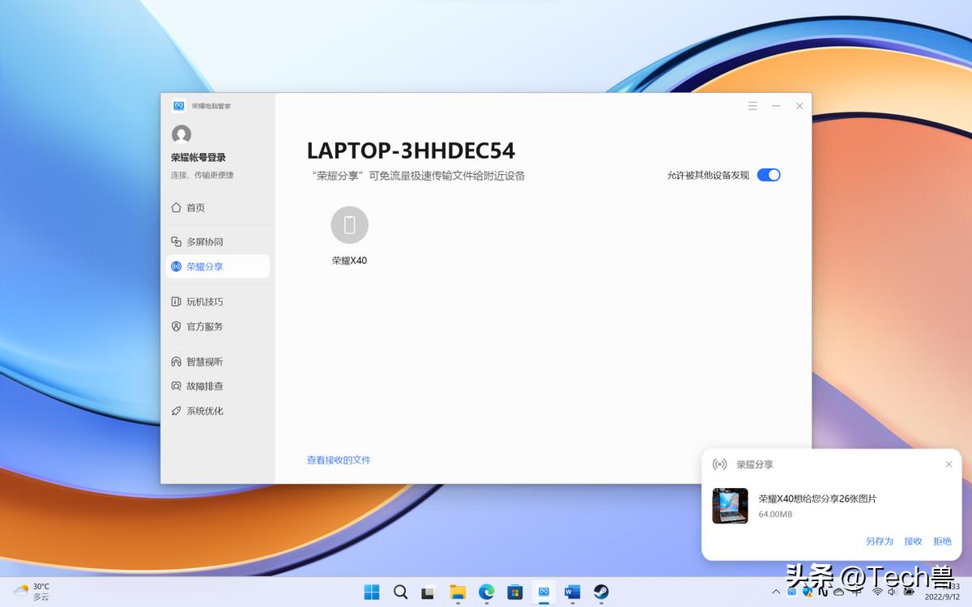Viewport: 972px width, 607px height.
Task: Open the hamburger menu in title bar
Action: pyautogui.click(x=752, y=105)
